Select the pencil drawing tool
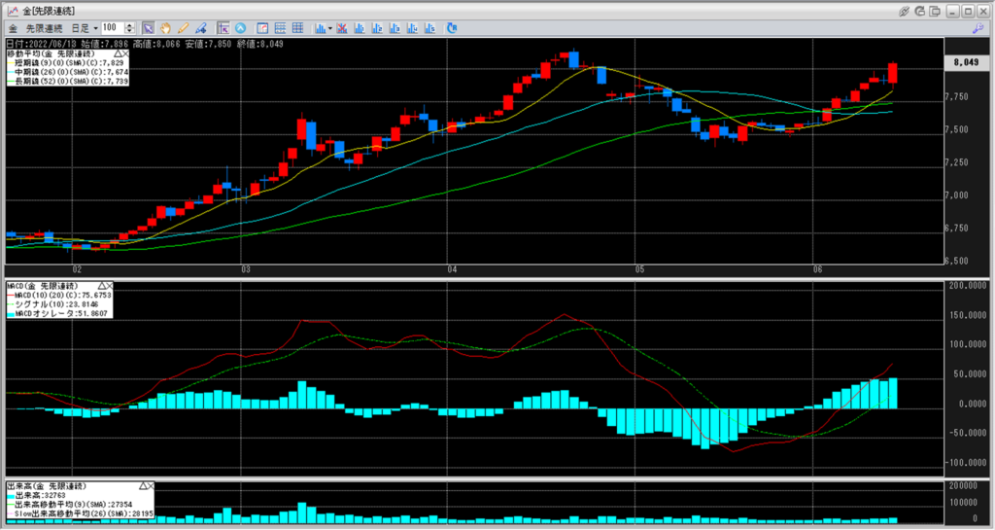Image resolution: width=995 pixels, height=530 pixels. [x=182, y=28]
